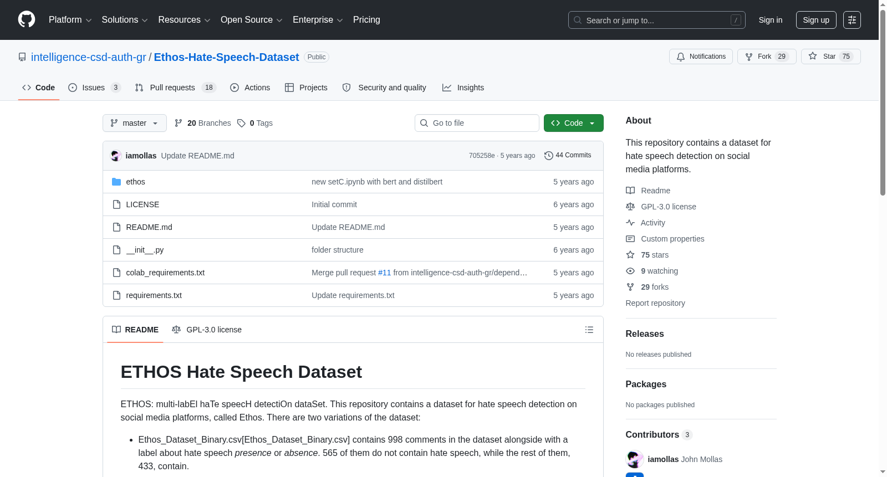The height and width of the screenshot is (477, 887).
Task: Click the ethos folder icon
Action: click(116, 182)
